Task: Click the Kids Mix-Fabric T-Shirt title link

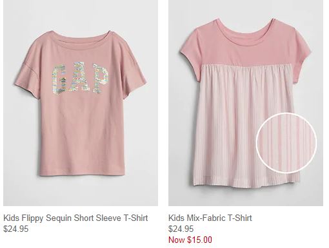Action: 210,218
